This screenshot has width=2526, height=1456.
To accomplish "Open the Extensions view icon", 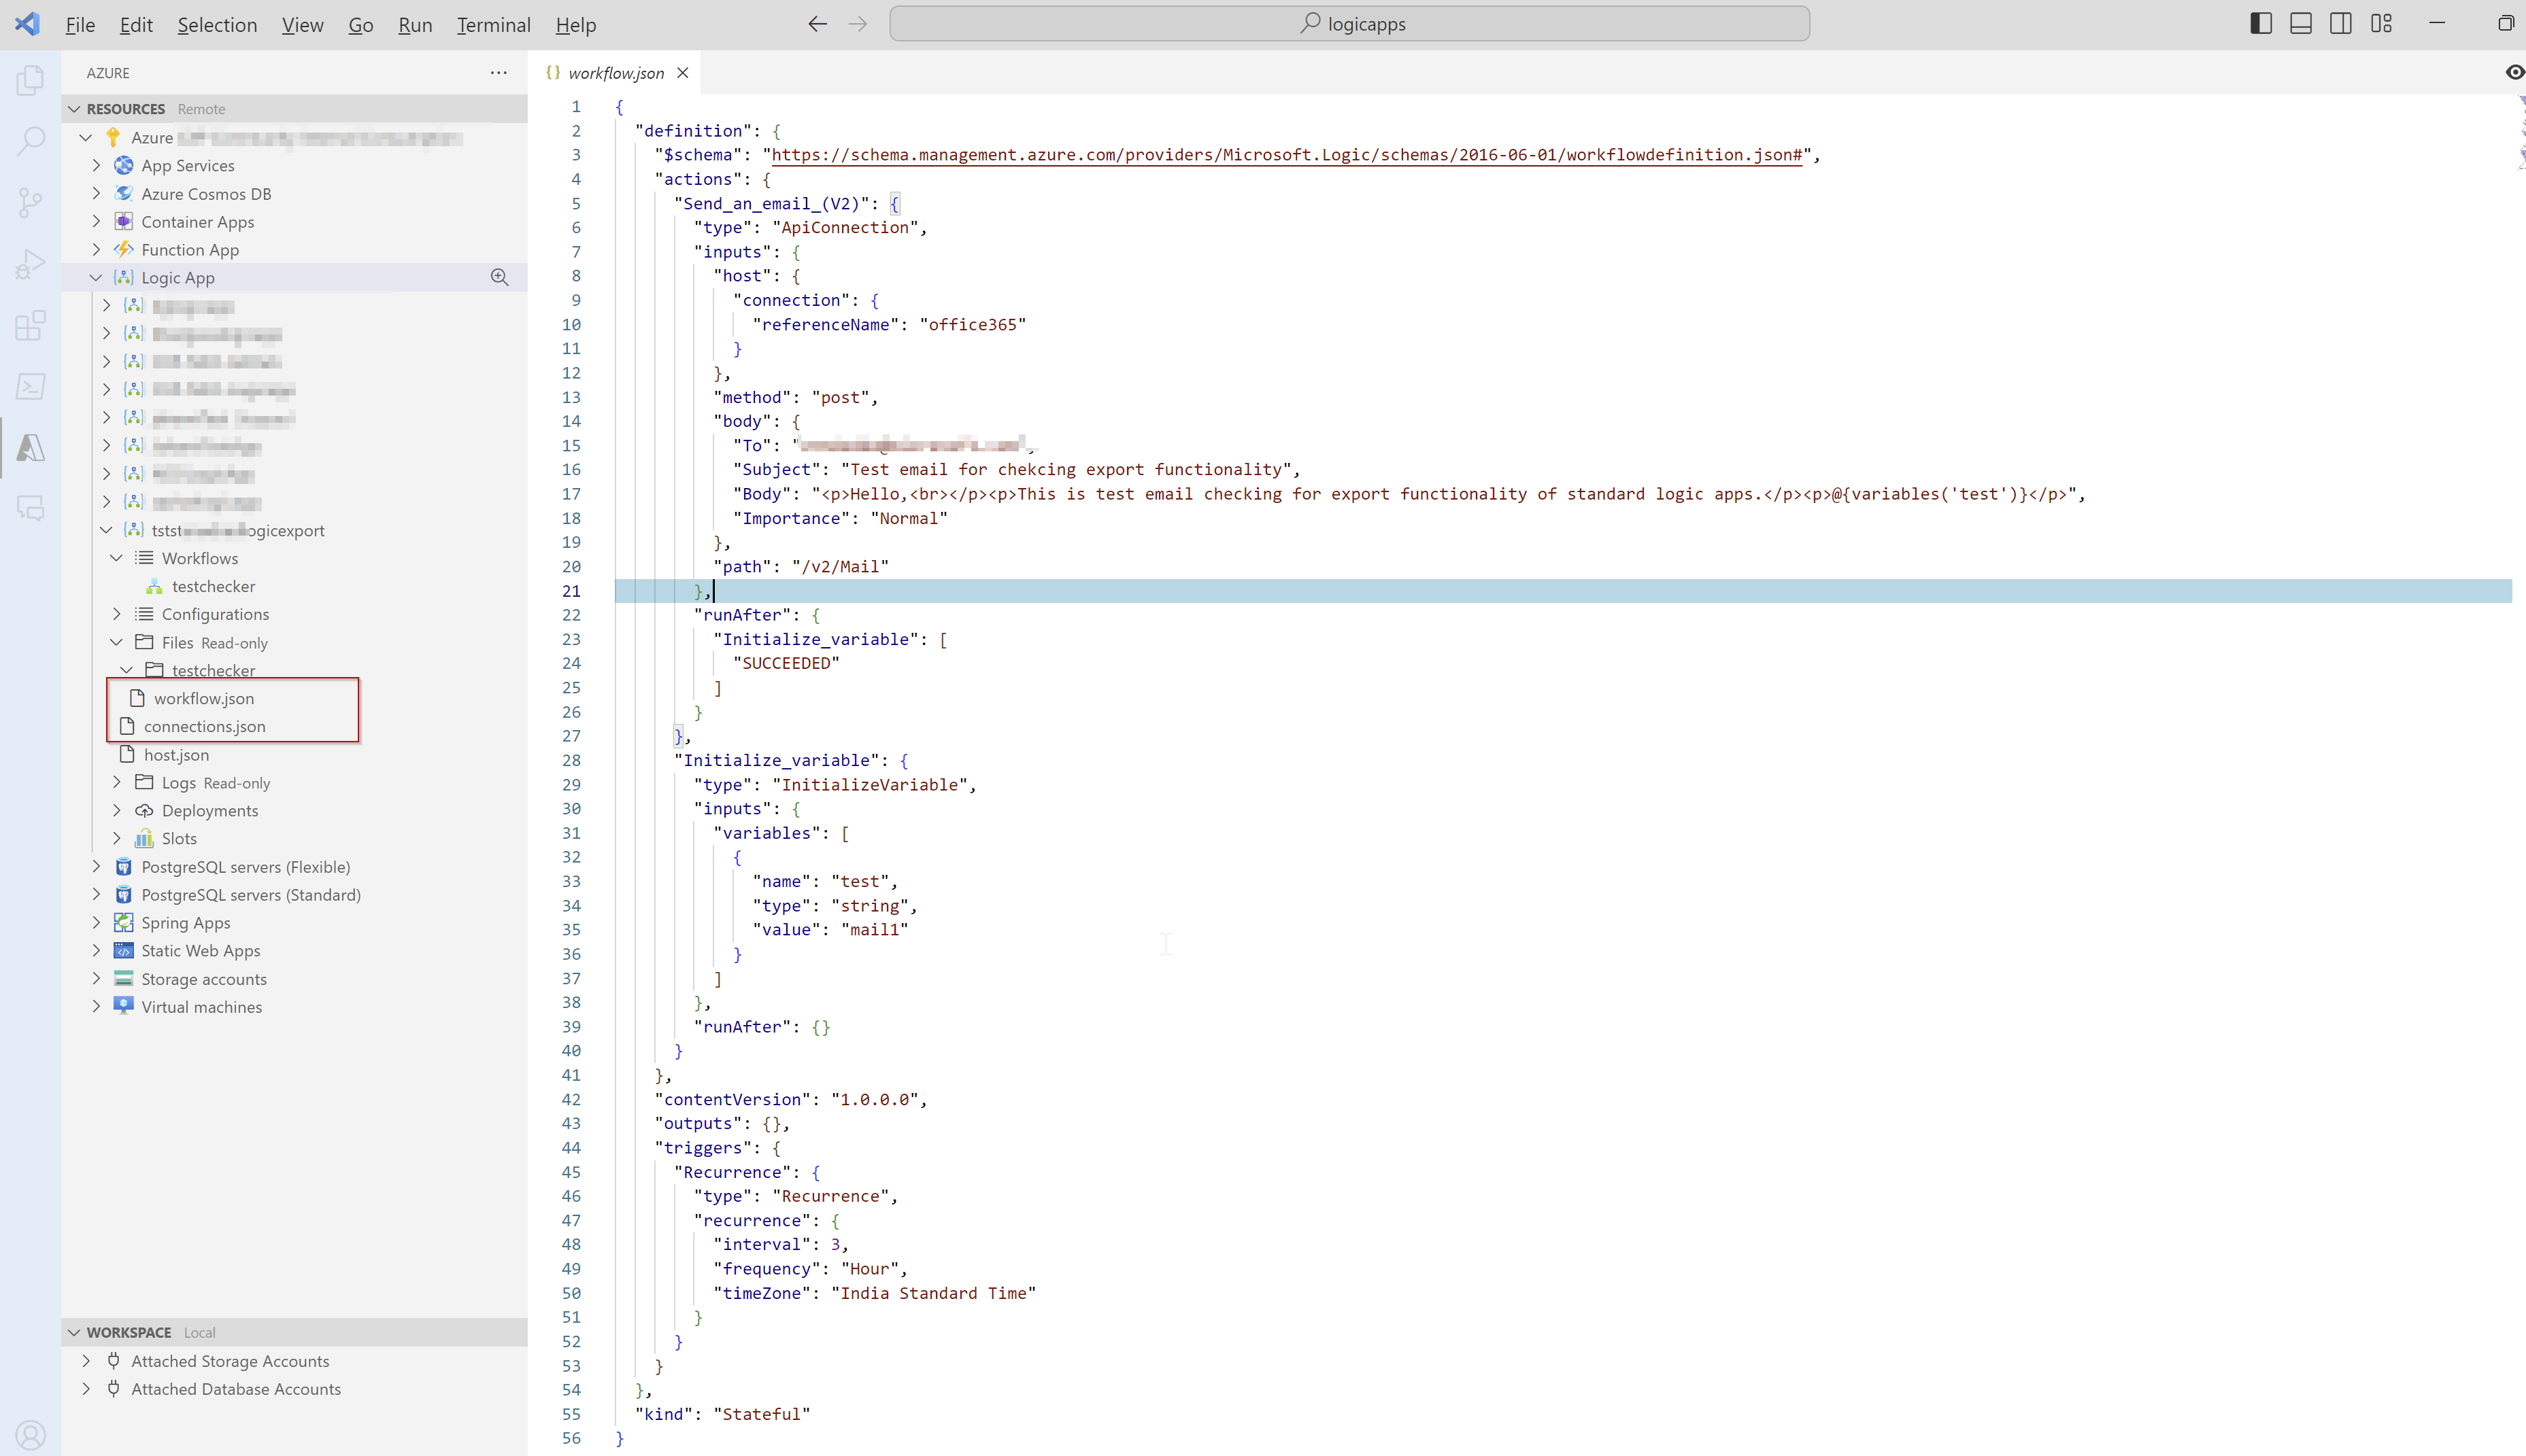I will pos(30,325).
